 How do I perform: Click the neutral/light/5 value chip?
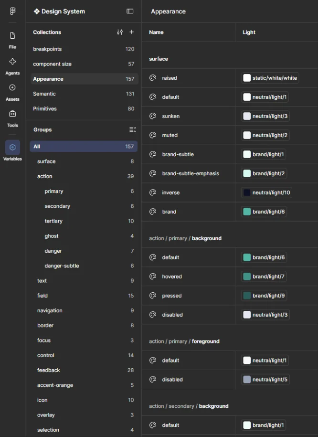265,379
